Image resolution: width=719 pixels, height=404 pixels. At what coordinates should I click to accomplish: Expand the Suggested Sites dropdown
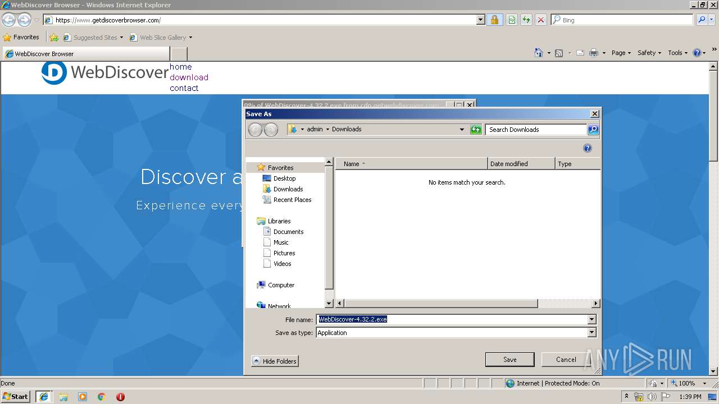pos(121,38)
